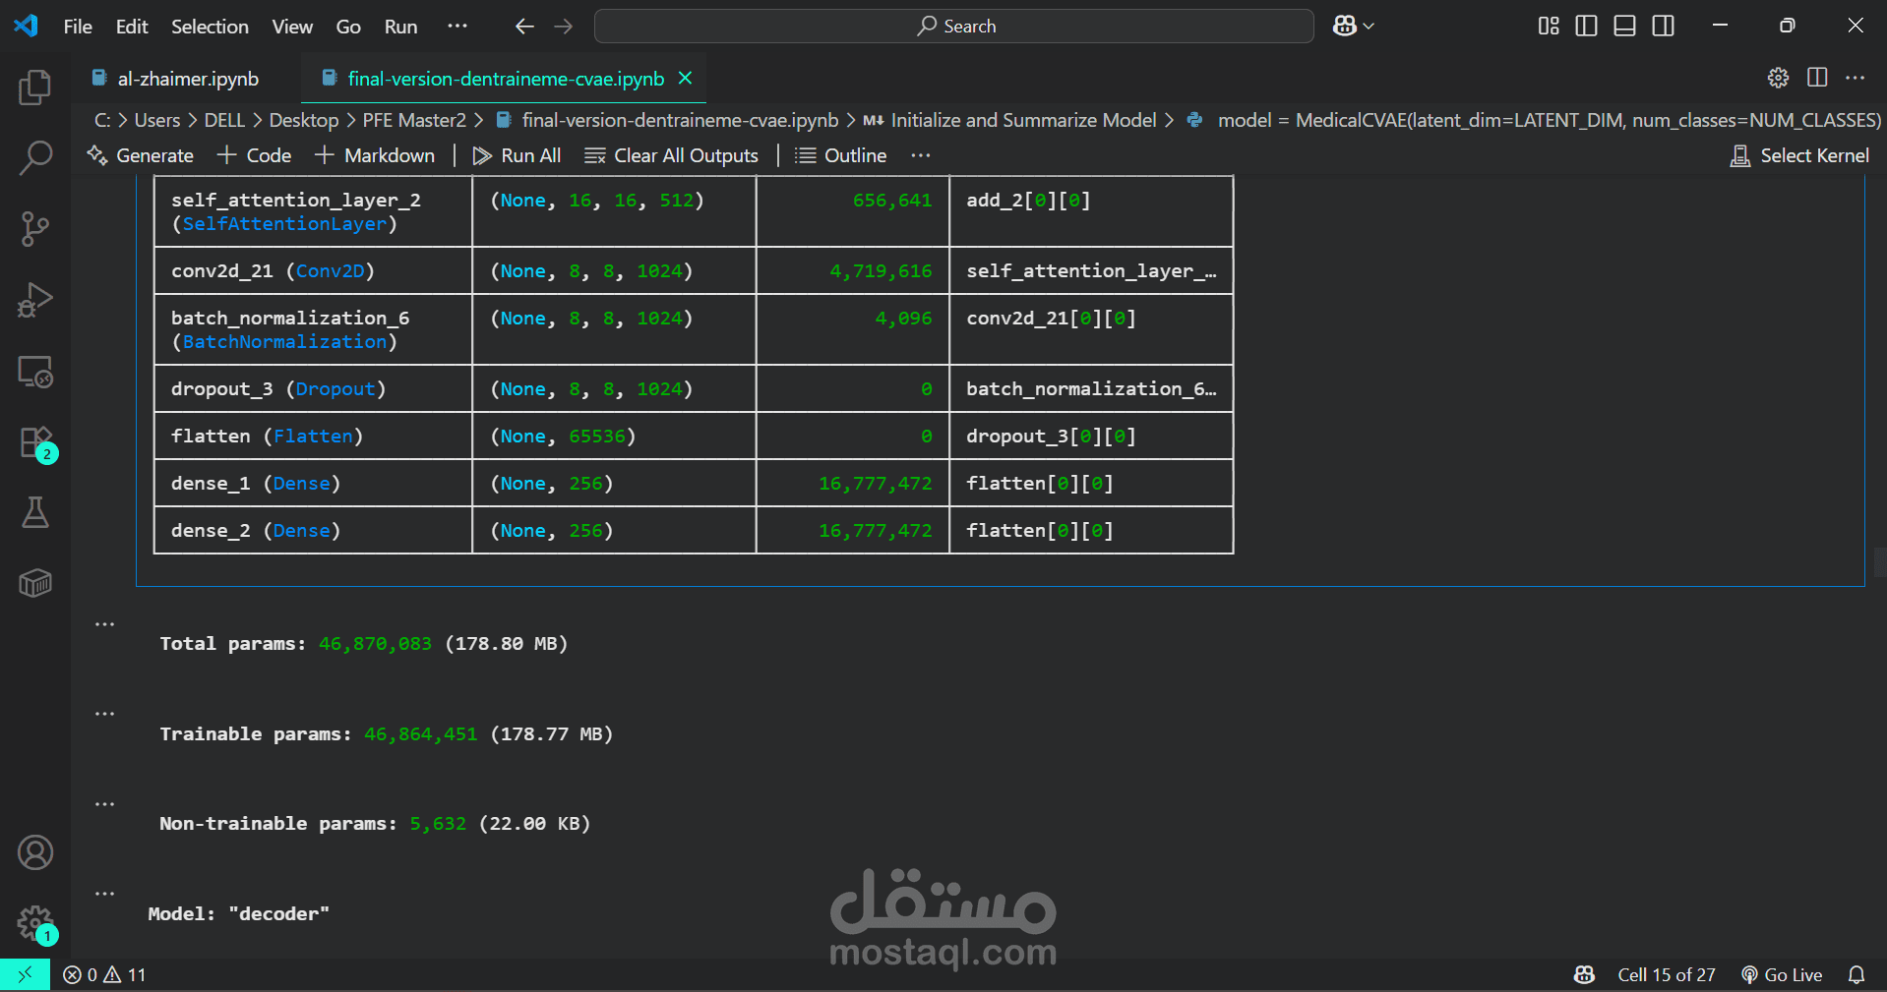
Task: Add a new Code cell
Action: point(255,155)
